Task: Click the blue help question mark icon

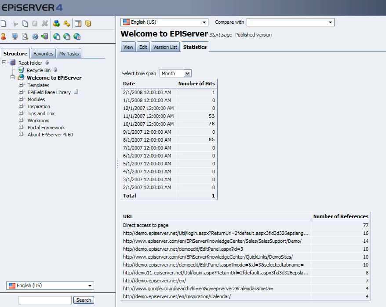Action: click(35, 37)
